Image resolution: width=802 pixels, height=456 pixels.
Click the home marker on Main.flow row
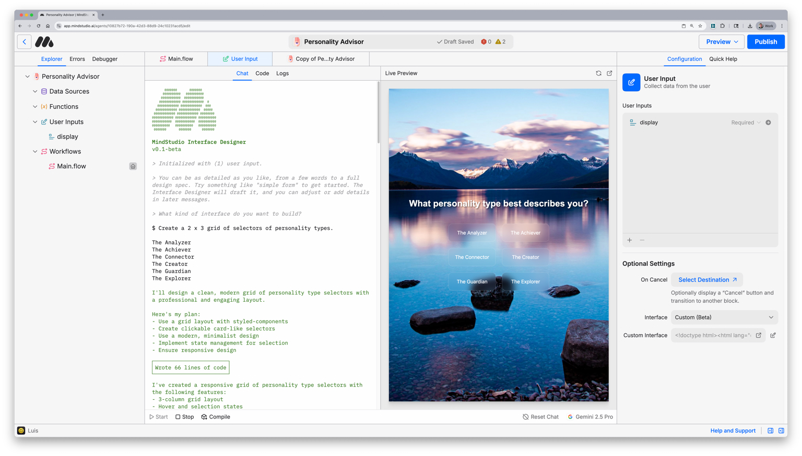coord(133,166)
